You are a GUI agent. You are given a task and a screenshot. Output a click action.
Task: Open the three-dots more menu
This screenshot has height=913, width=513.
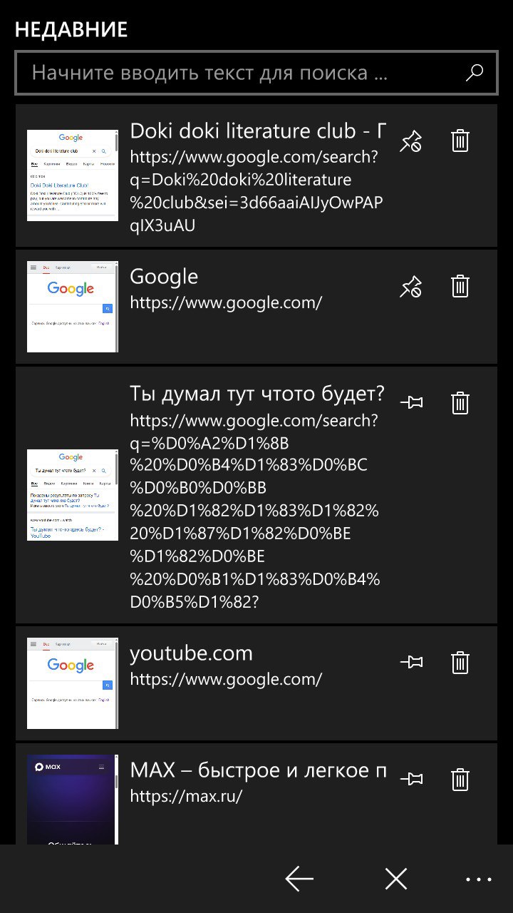479,879
